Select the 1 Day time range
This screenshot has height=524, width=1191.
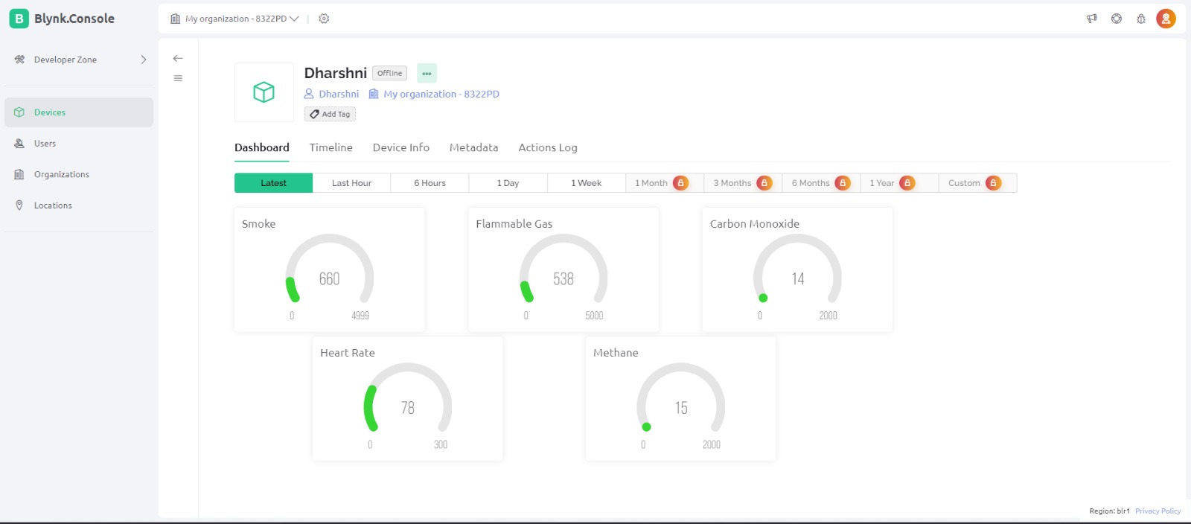[508, 183]
